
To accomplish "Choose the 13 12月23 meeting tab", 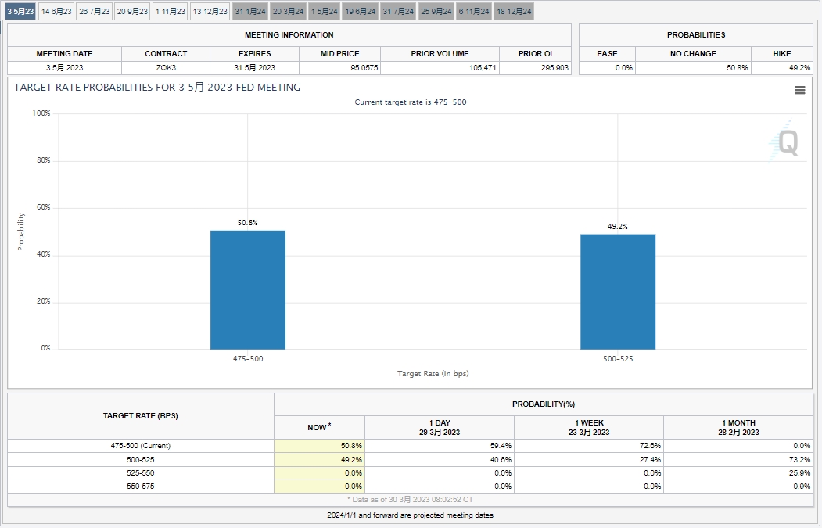I will 210,11.
